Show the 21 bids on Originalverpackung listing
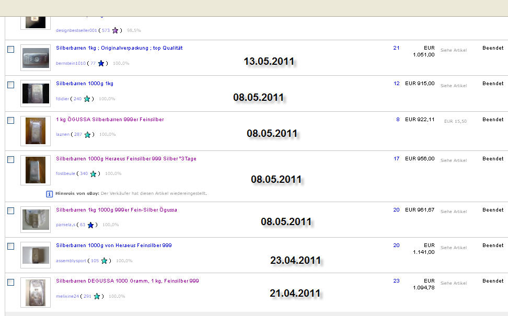This screenshot has height=316, width=508. coord(396,48)
